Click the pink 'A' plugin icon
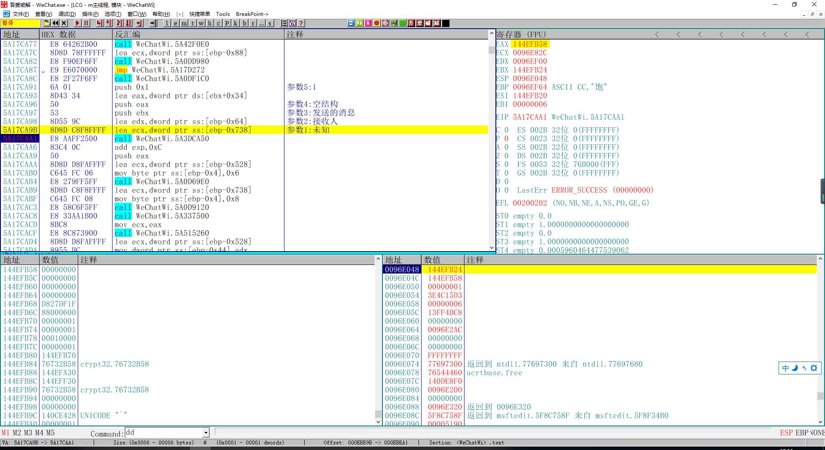The width and height of the screenshot is (825, 450). tap(368, 23)
